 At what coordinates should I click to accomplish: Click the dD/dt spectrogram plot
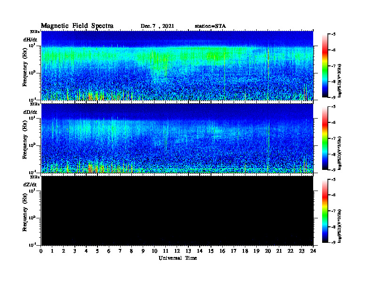click(177, 138)
